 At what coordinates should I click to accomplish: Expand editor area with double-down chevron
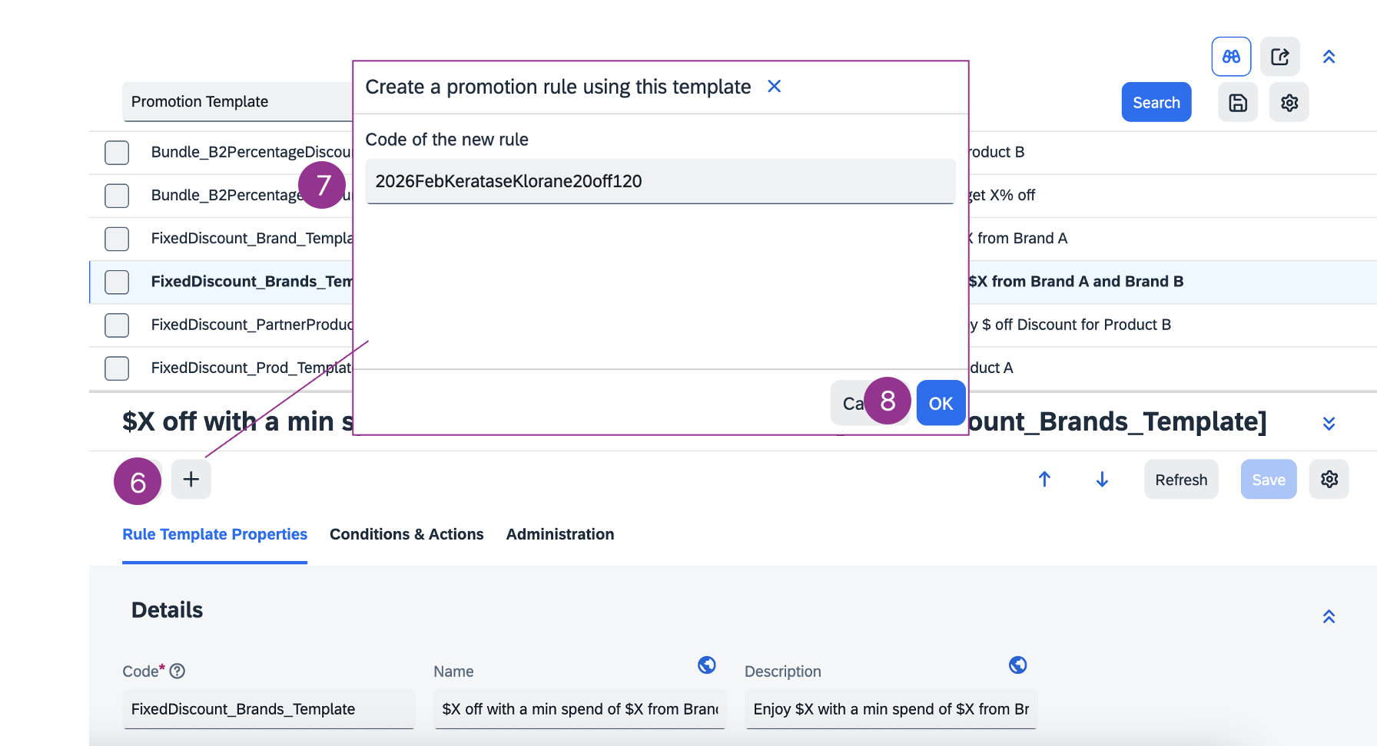pyautogui.click(x=1329, y=423)
